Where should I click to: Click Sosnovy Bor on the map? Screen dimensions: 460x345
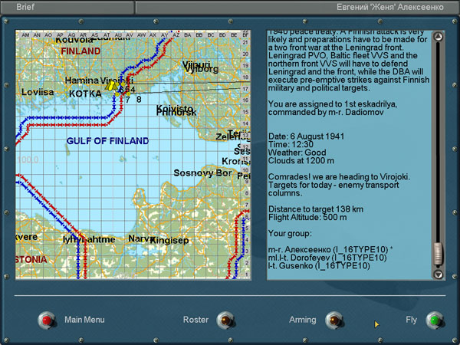point(202,173)
